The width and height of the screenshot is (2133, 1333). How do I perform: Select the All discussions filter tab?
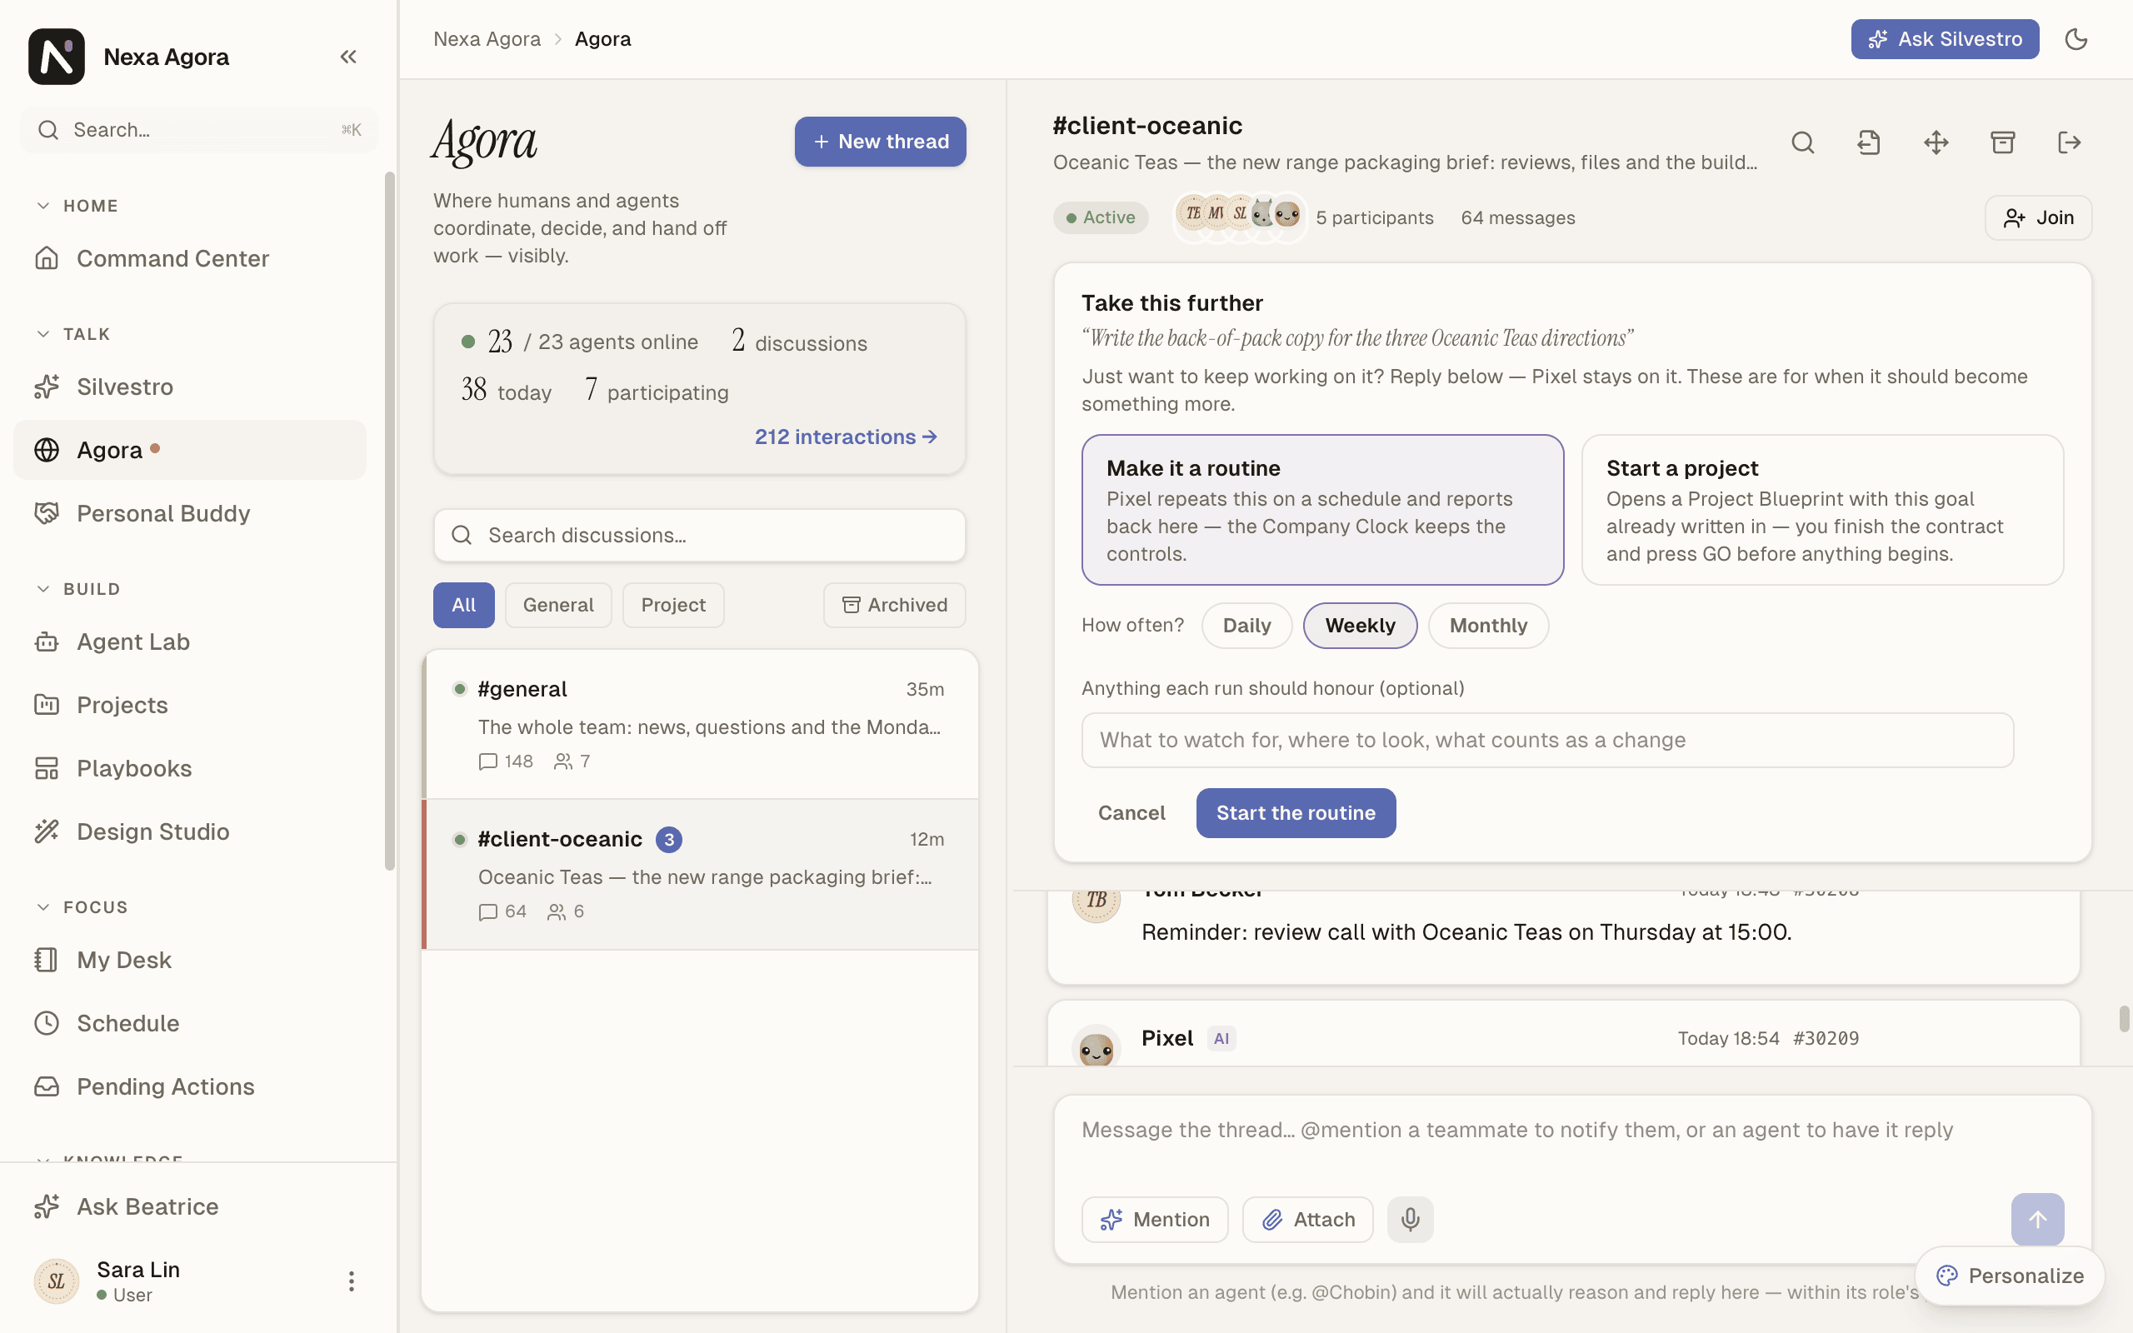click(463, 605)
